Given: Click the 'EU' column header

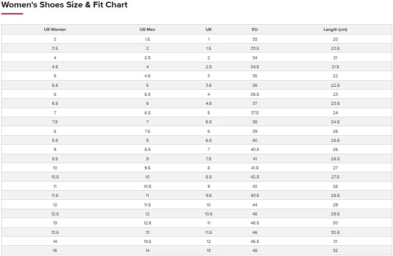Looking at the screenshot, I should coord(255,30).
